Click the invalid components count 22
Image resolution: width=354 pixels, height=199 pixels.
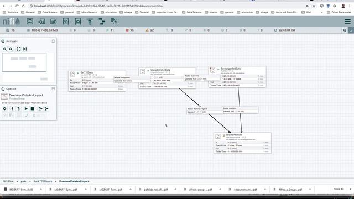click(x=150, y=30)
